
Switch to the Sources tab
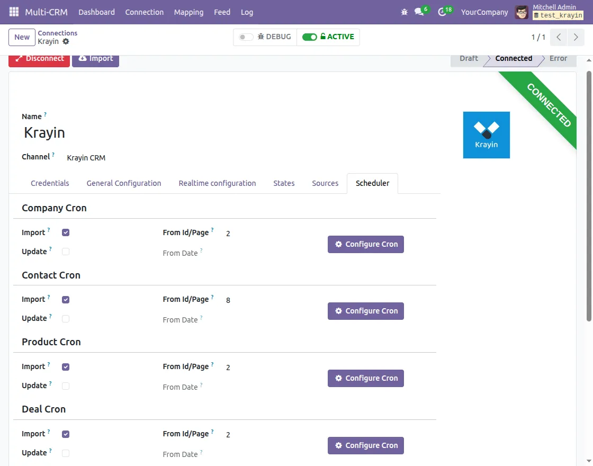tap(325, 183)
